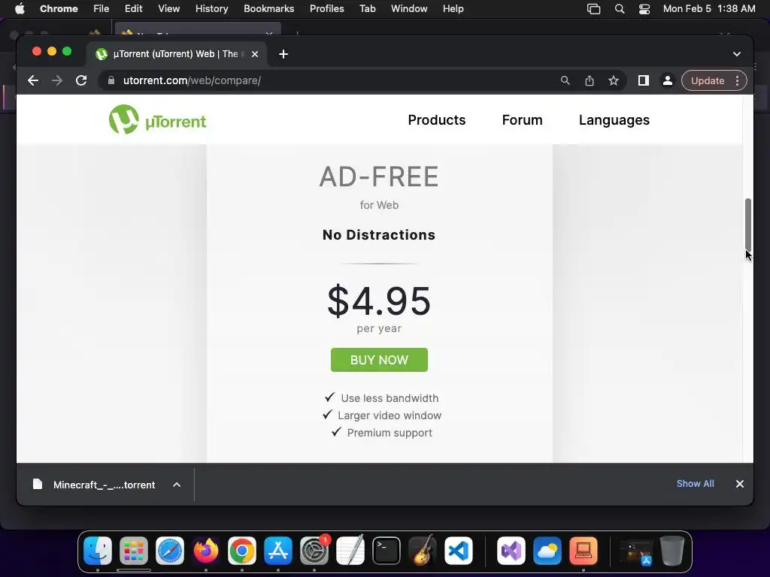Image resolution: width=770 pixels, height=577 pixels.
Task: Show All downloads
Action: 696,484
